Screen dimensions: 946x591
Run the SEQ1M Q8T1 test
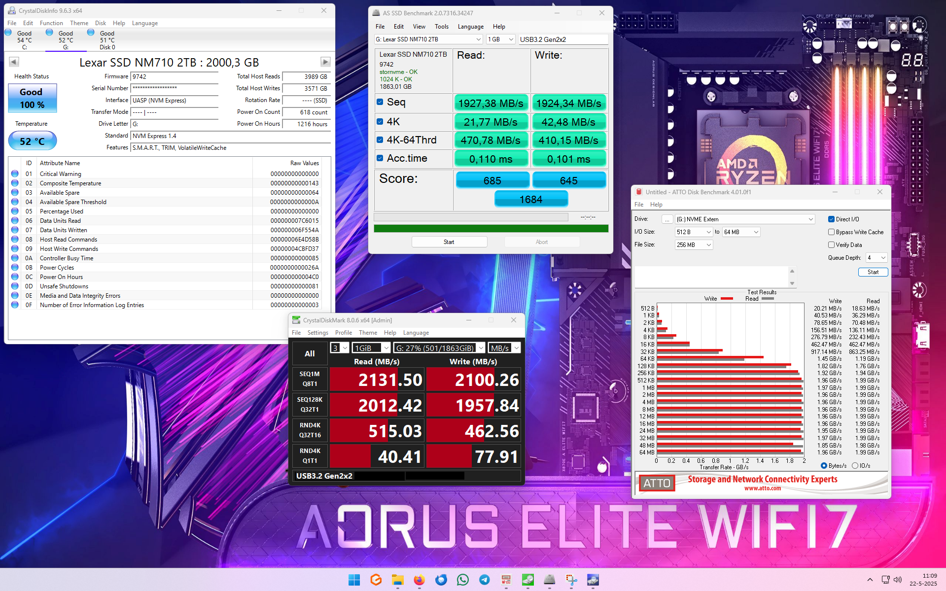click(x=310, y=379)
